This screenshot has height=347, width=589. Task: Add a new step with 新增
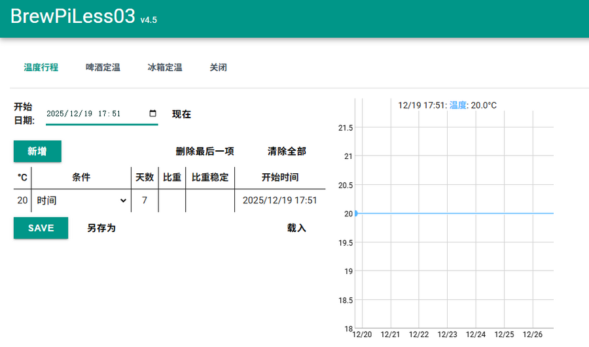pyautogui.click(x=37, y=151)
